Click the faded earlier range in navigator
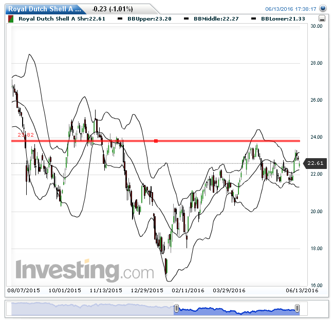 point(92,310)
